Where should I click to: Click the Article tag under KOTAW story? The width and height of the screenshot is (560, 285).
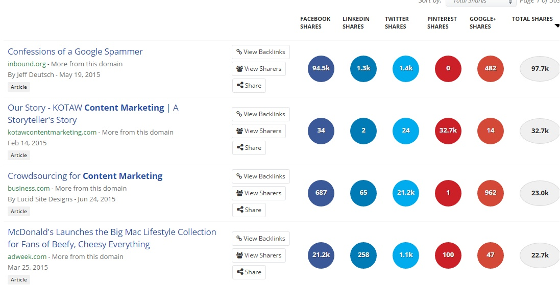pos(19,156)
